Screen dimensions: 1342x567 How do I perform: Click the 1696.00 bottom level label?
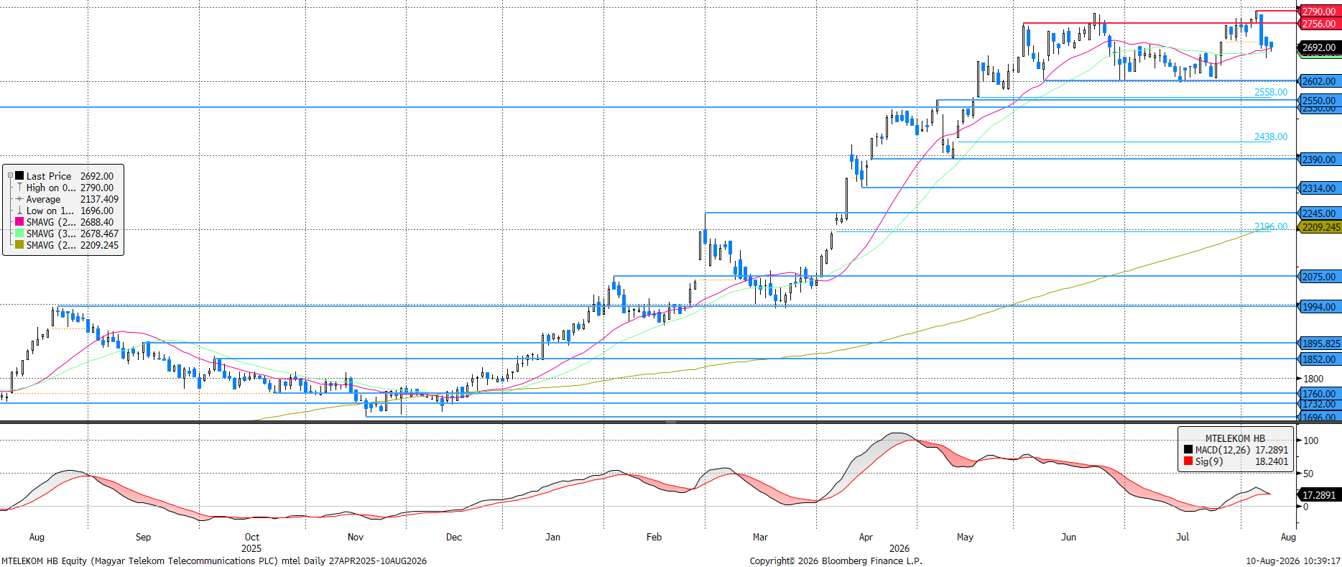(x=1319, y=418)
